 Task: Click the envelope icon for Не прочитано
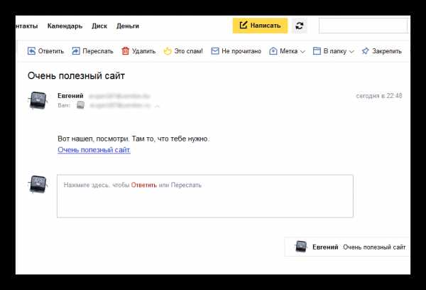click(215, 51)
